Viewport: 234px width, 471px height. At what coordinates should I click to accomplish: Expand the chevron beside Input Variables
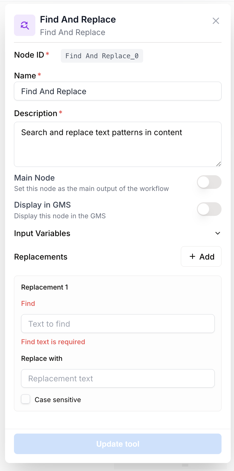point(217,233)
